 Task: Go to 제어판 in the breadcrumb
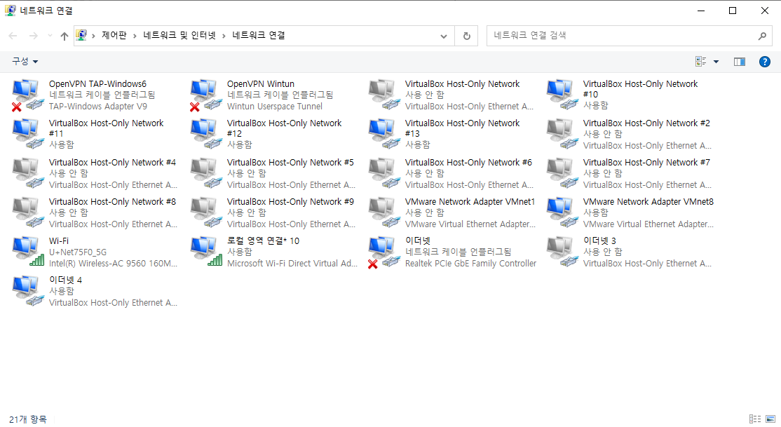114,35
